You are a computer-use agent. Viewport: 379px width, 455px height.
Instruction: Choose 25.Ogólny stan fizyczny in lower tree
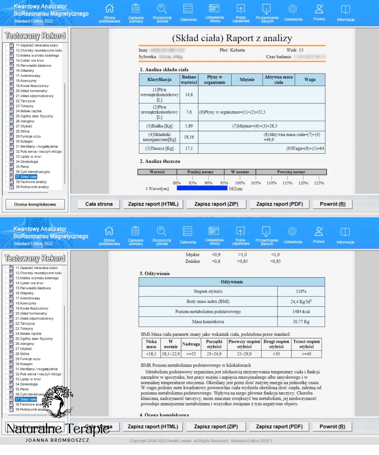coord(34,339)
